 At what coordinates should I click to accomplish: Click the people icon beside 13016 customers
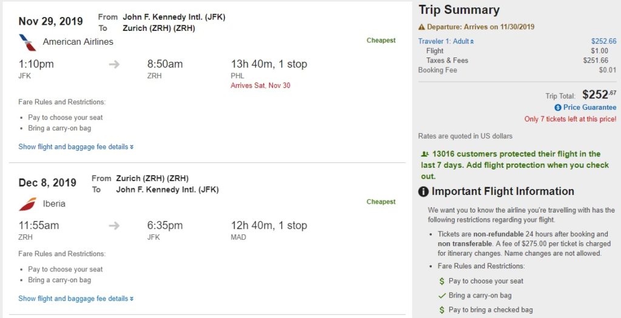[425, 154]
